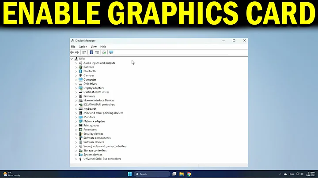318x178 pixels.
Task: Click the taskbar Search box
Action: click(x=152, y=174)
